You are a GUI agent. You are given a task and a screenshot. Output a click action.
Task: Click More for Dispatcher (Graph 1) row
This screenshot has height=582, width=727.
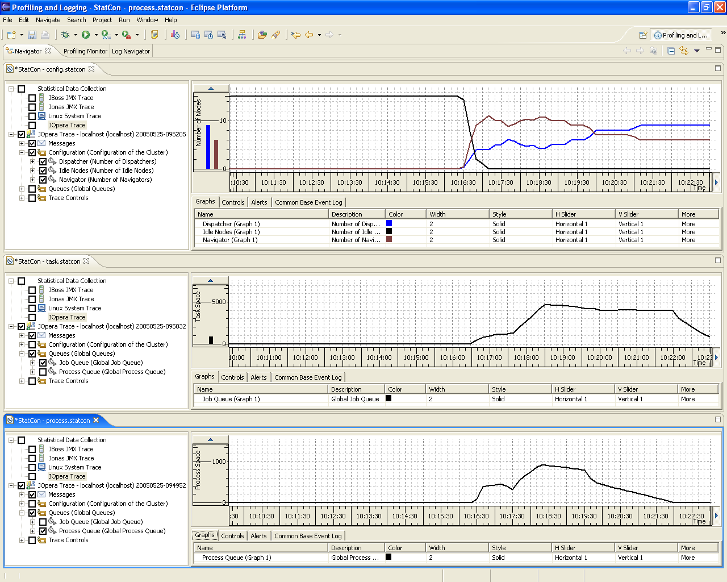point(688,224)
